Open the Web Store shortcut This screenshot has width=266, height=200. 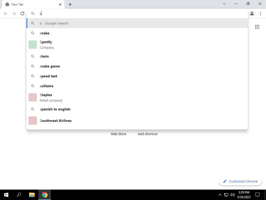coord(118,134)
